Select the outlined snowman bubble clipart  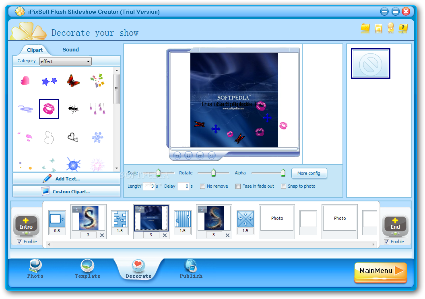pyautogui.click(x=49, y=137)
